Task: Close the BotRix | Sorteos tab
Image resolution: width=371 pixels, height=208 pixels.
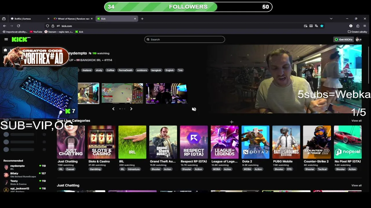Action: pos(48,19)
